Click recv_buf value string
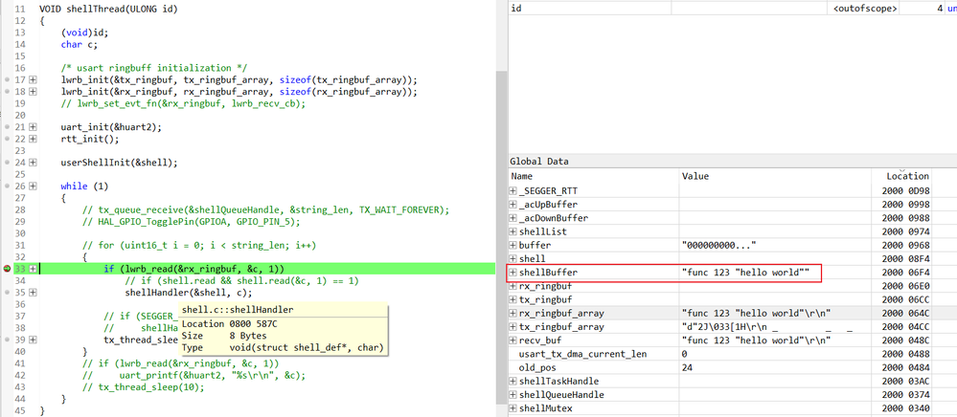 pos(757,340)
